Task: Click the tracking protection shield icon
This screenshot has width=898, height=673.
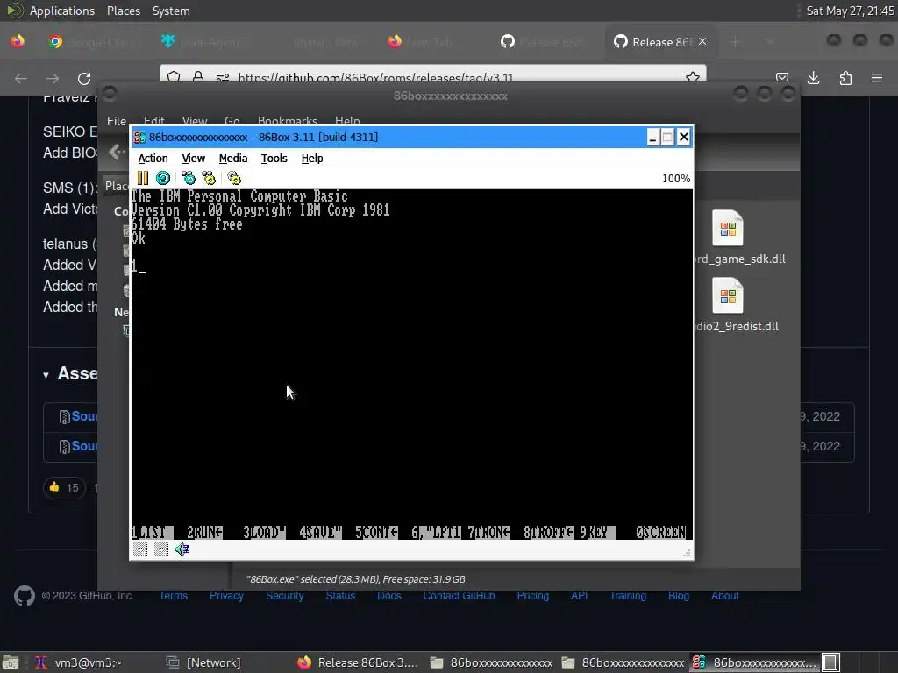Action: tap(174, 77)
